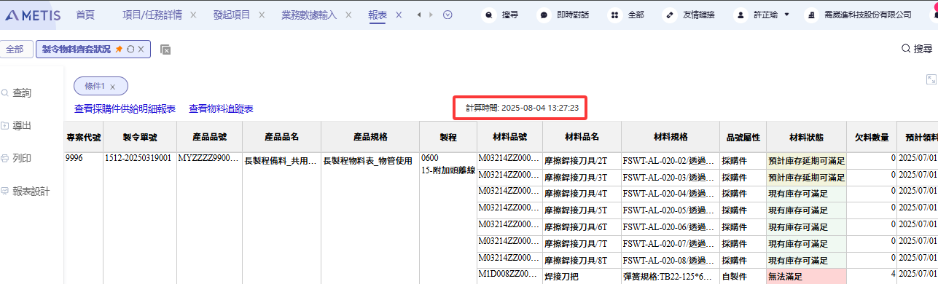Switch to the 首頁 tab
This screenshot has height=284, width=938.
coord(85,15)
